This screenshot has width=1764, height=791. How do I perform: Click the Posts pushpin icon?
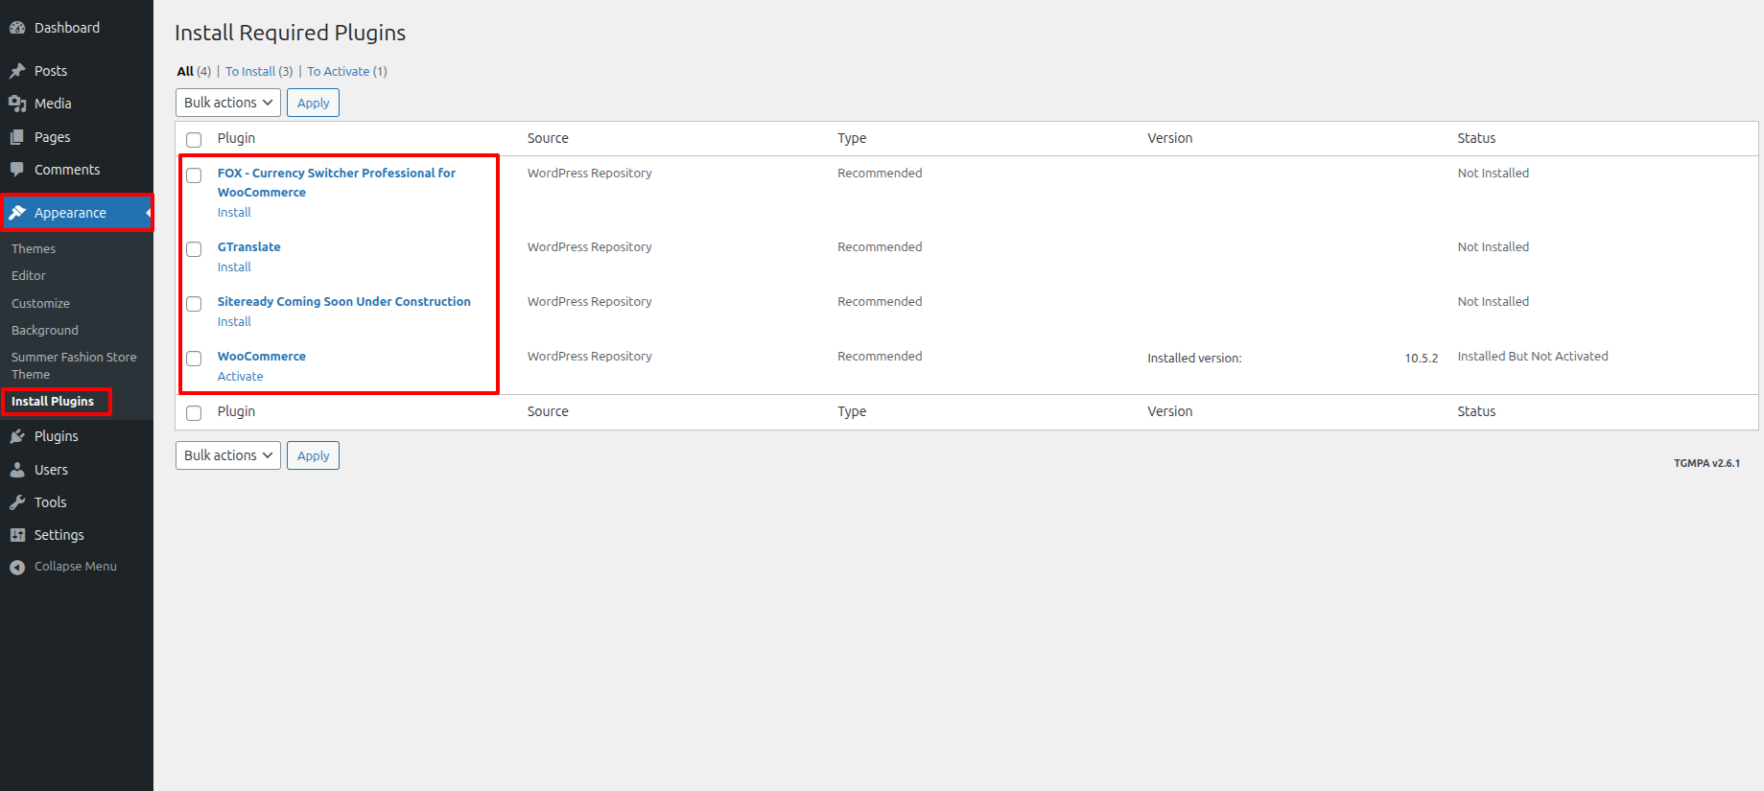pyautogui.click(x=17, y=71)
